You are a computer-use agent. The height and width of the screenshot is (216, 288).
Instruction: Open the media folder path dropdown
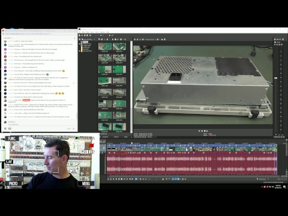pos(94,40)
